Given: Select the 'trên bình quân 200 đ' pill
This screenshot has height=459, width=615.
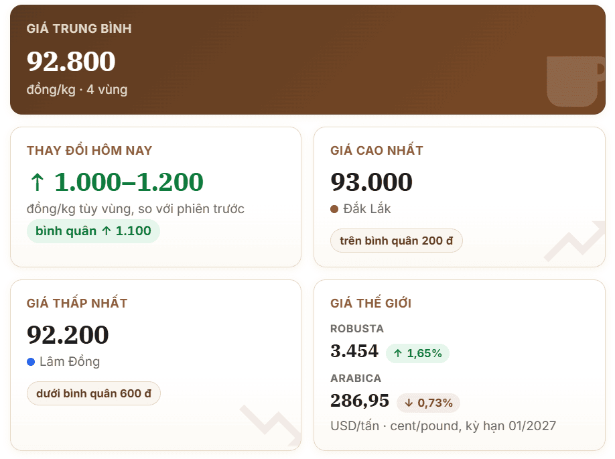Looking at the screenshot, I should (396, 241).
